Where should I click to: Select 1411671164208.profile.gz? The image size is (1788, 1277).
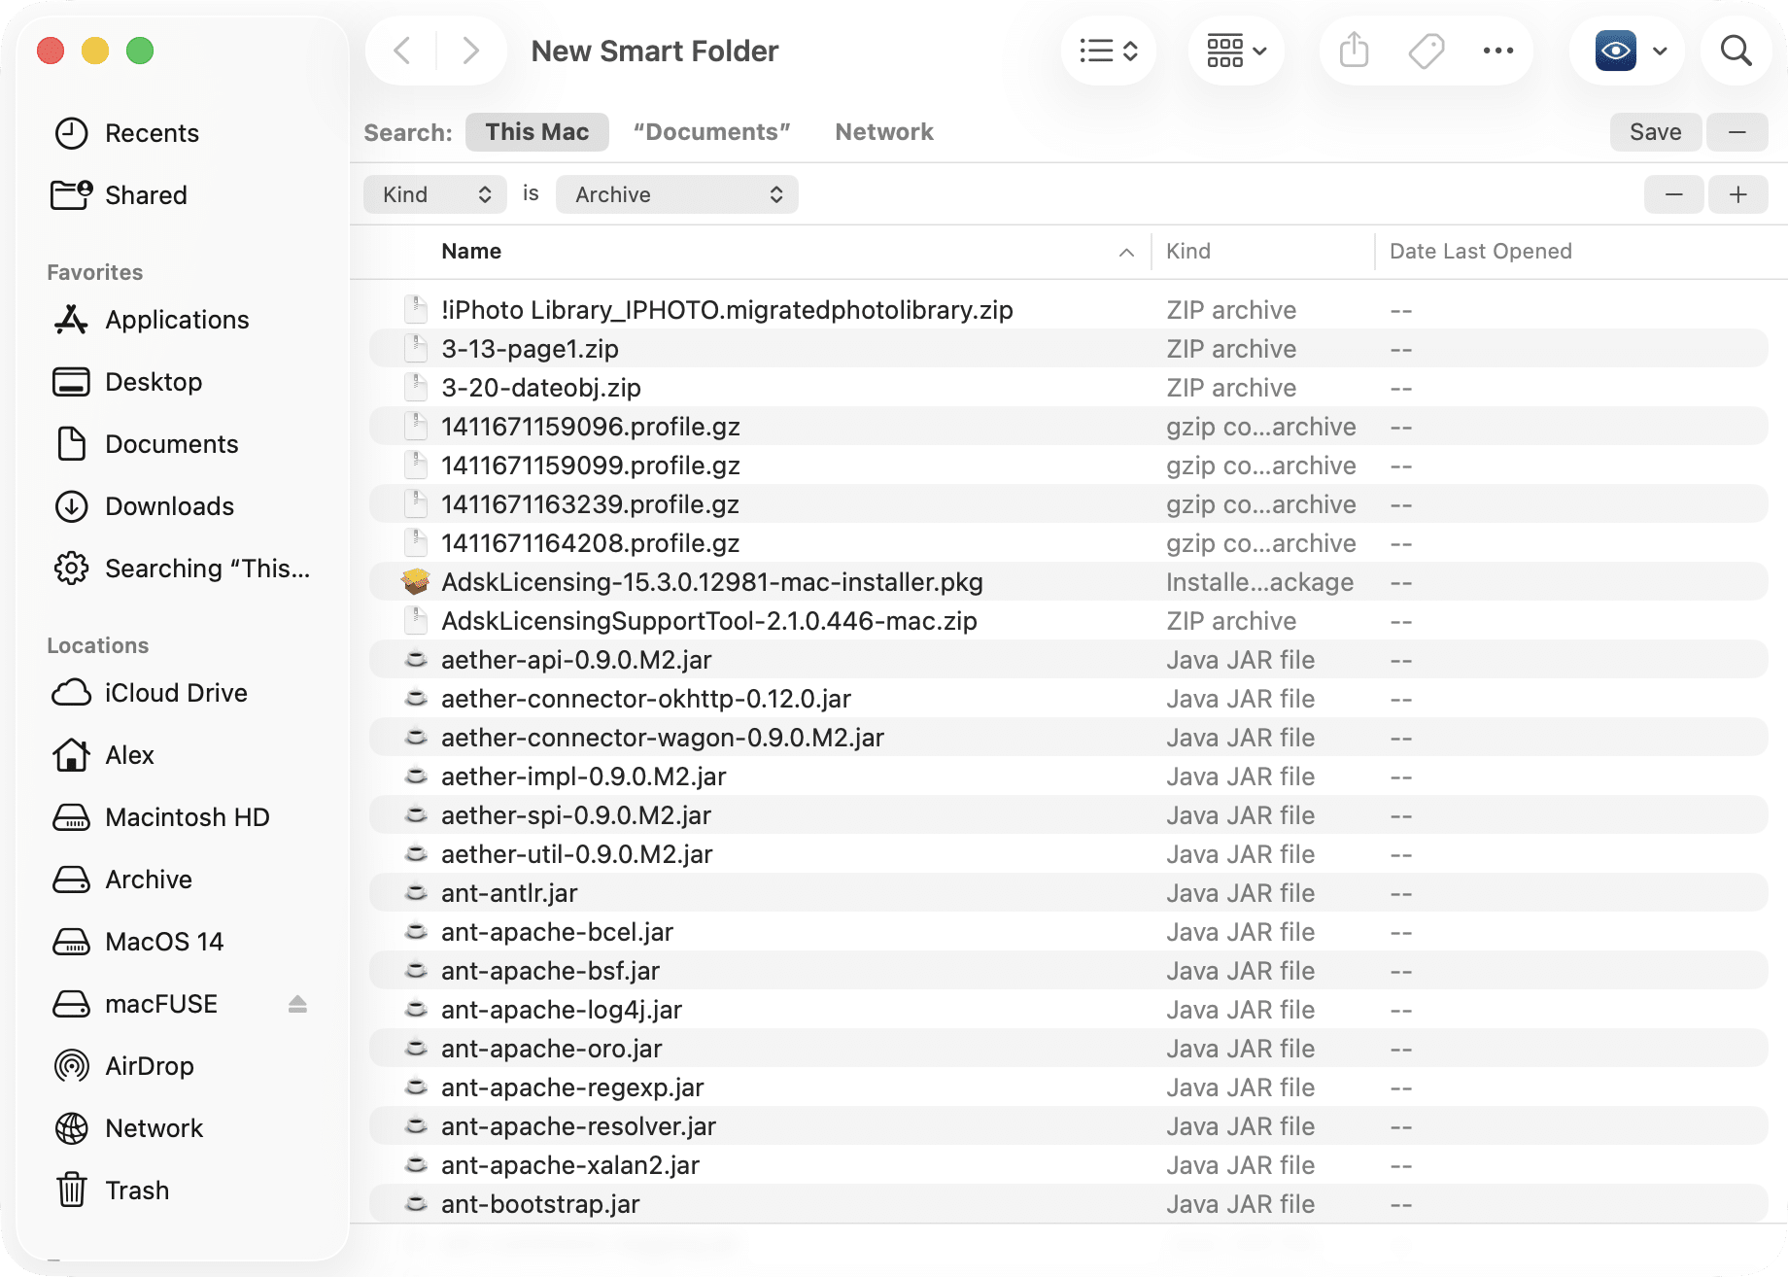(1068, 543)
